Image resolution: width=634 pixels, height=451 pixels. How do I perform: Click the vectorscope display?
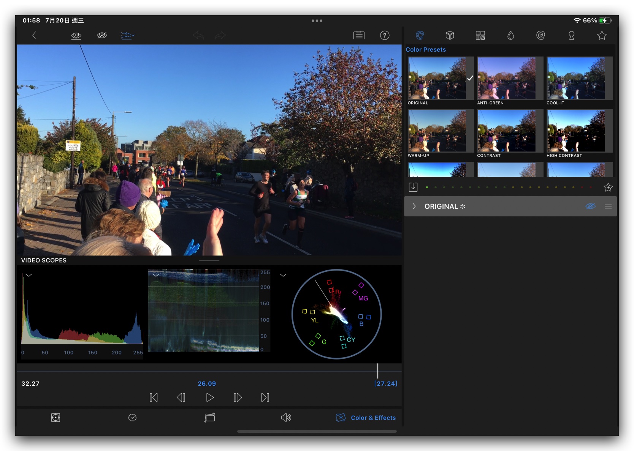tap(336, 314)
